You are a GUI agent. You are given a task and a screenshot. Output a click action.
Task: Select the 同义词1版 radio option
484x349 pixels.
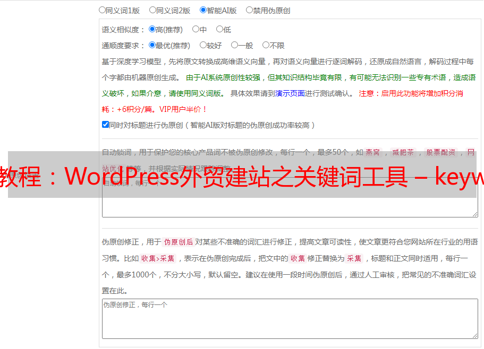(102, 10)
